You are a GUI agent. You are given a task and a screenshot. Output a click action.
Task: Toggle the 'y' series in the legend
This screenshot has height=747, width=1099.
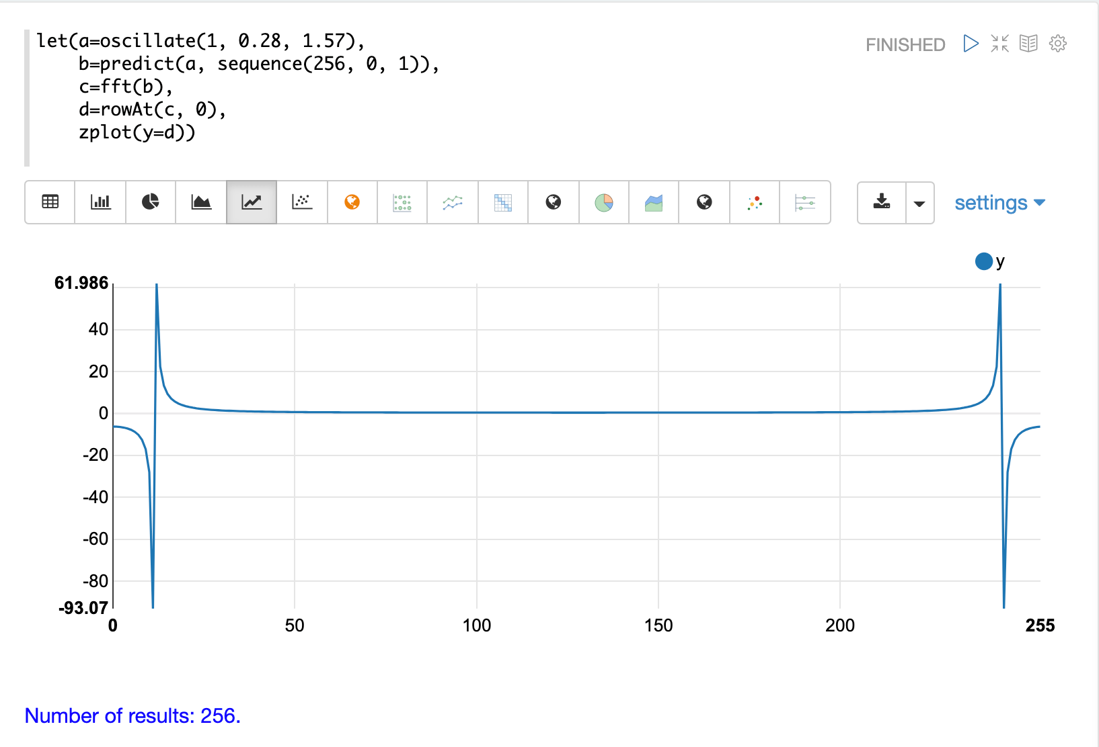[x=984, y=261]
